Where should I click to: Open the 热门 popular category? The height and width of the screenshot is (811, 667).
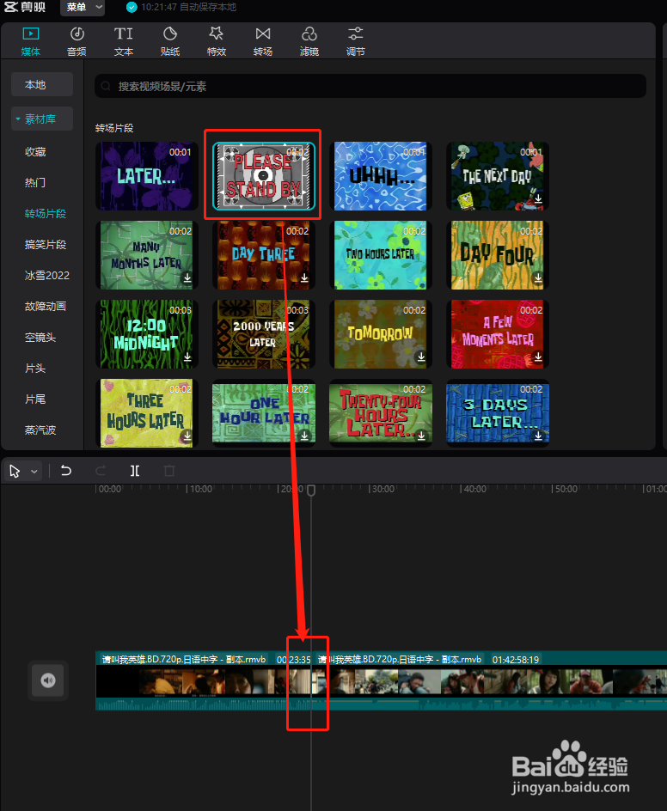35,183
